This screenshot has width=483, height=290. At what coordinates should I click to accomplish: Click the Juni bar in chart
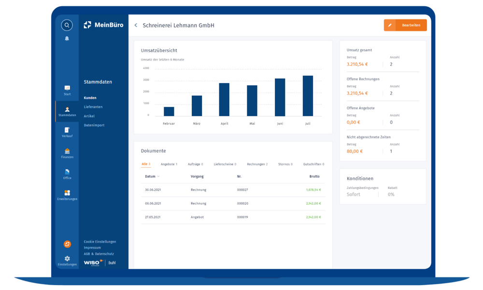tap(280, 97)
